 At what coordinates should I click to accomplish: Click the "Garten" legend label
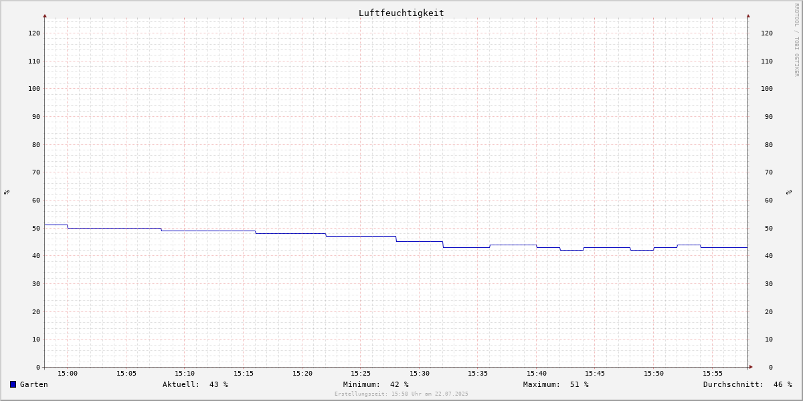click(x=34, y=384)
